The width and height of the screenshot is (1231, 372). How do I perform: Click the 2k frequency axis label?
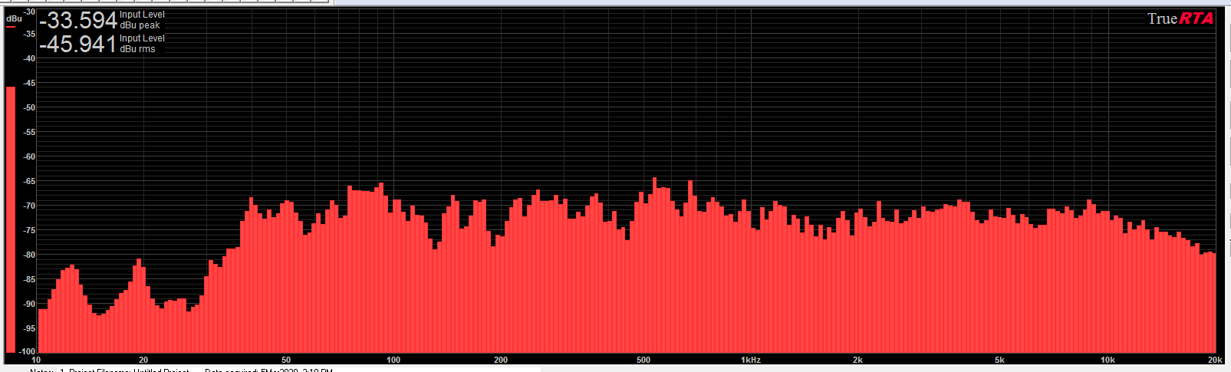[857, 360]
